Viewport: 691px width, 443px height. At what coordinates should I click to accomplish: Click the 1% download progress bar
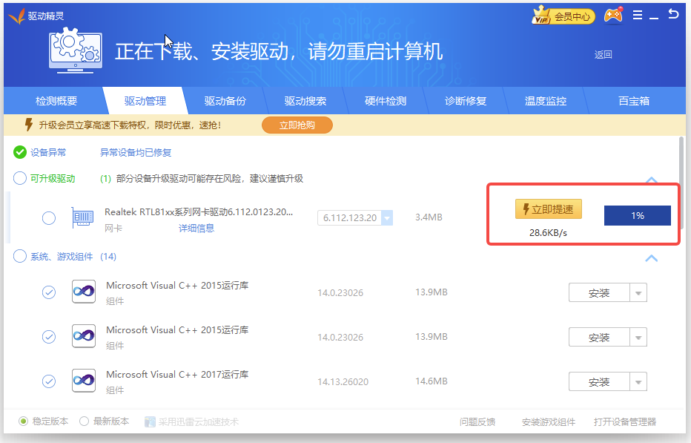(x=637, y=216)
